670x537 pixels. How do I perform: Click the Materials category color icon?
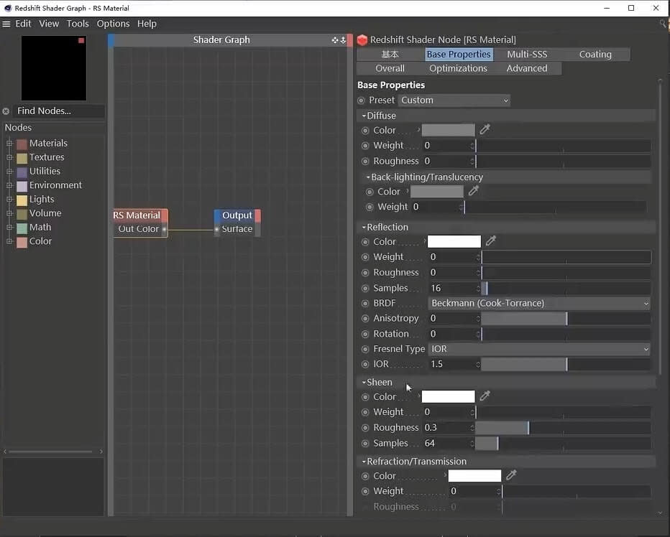(x=22, y=144)
